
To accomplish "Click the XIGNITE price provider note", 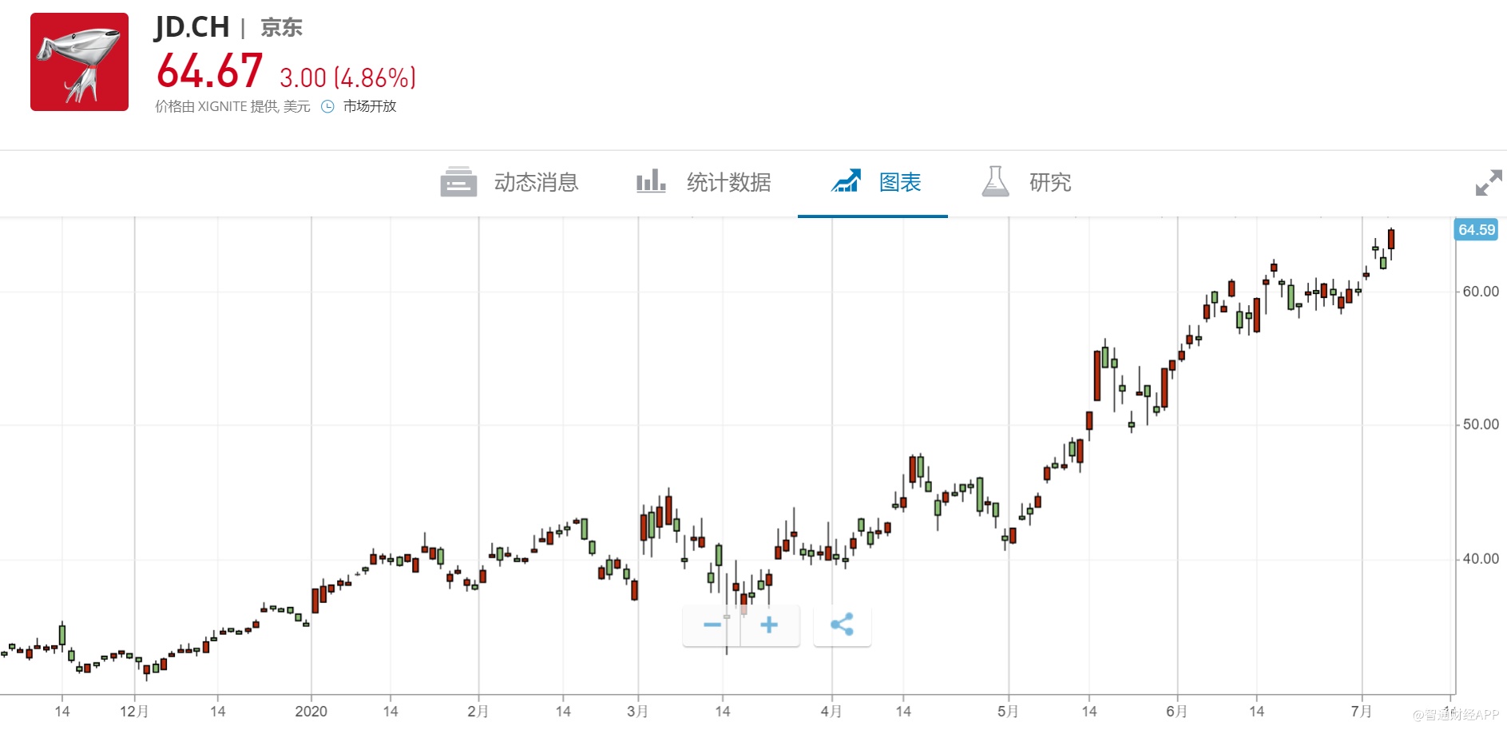I will coord(232,106).
